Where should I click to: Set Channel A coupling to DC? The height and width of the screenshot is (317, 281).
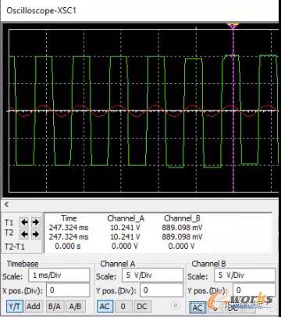(142, 307)
